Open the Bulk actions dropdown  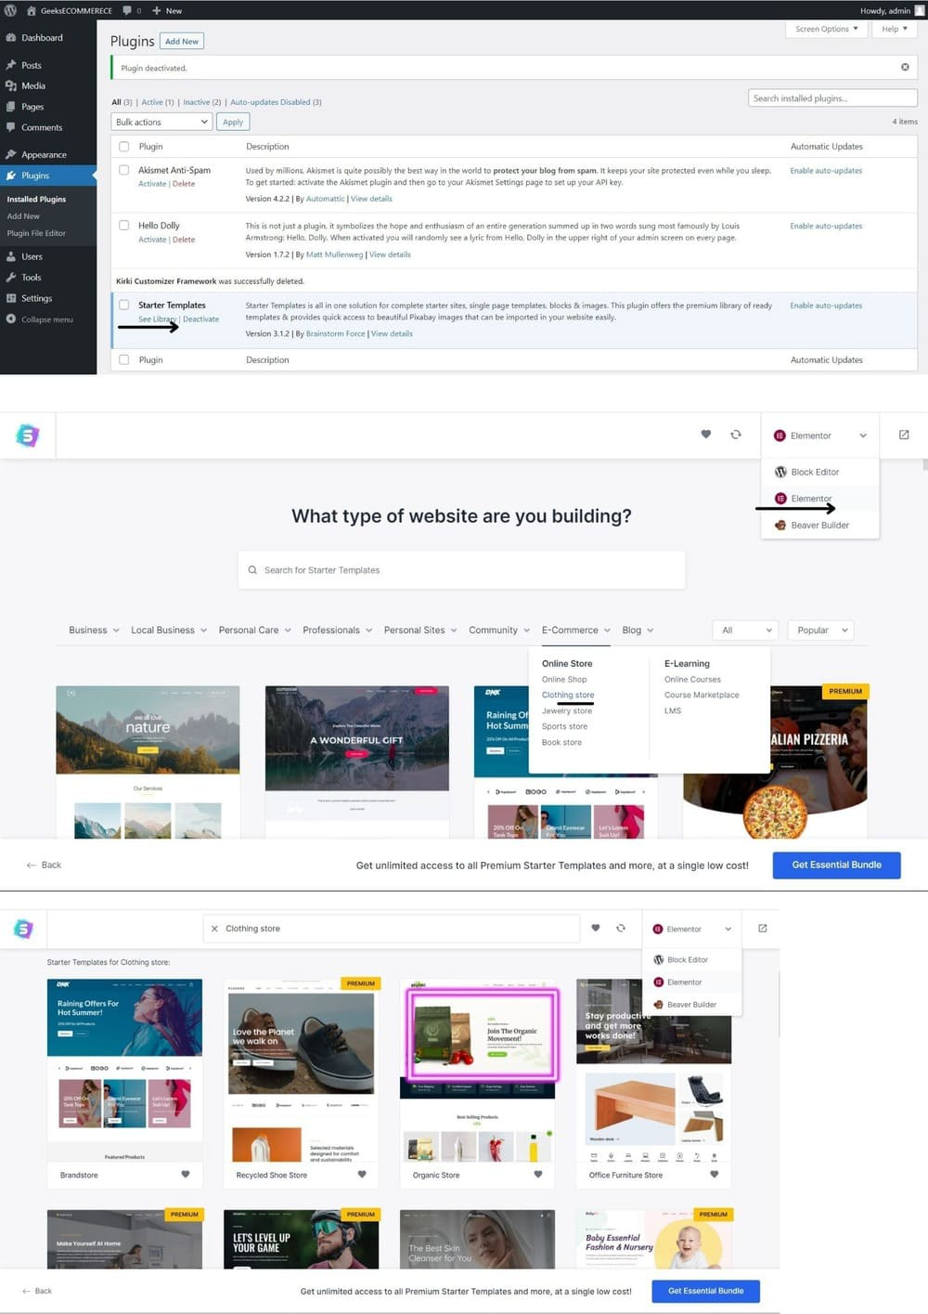pyautogui.click(x=161, y=122)
